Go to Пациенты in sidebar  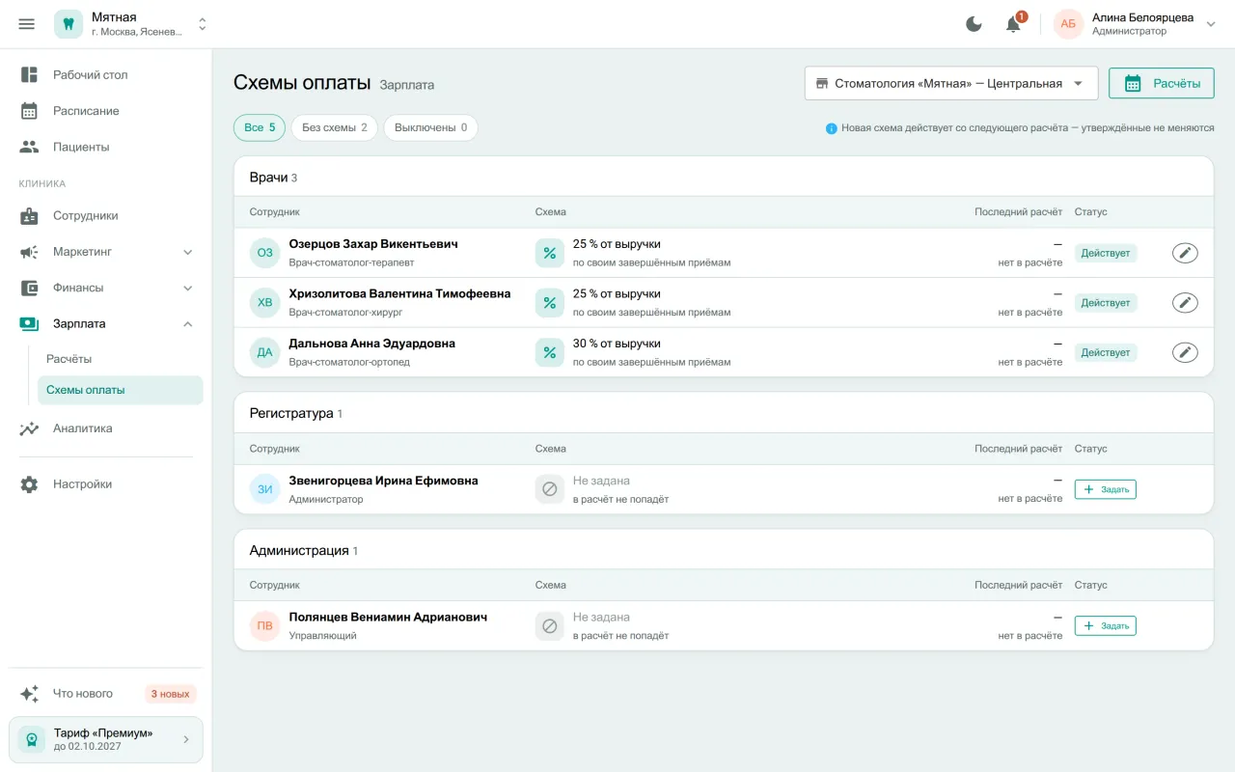106,147
